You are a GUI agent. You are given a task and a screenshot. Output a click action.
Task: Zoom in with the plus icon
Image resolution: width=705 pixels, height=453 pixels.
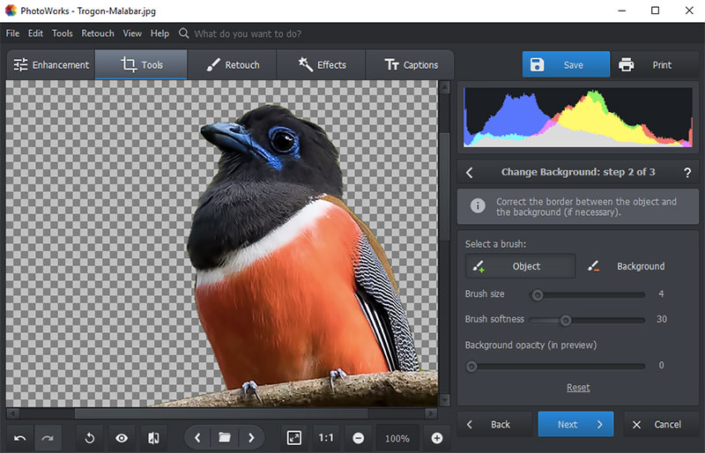coord(436,438)
